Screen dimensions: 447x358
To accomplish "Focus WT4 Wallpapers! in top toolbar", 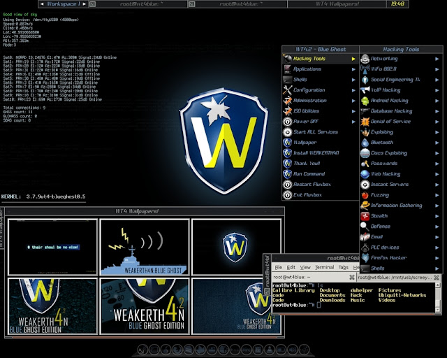I will (337, 4).
